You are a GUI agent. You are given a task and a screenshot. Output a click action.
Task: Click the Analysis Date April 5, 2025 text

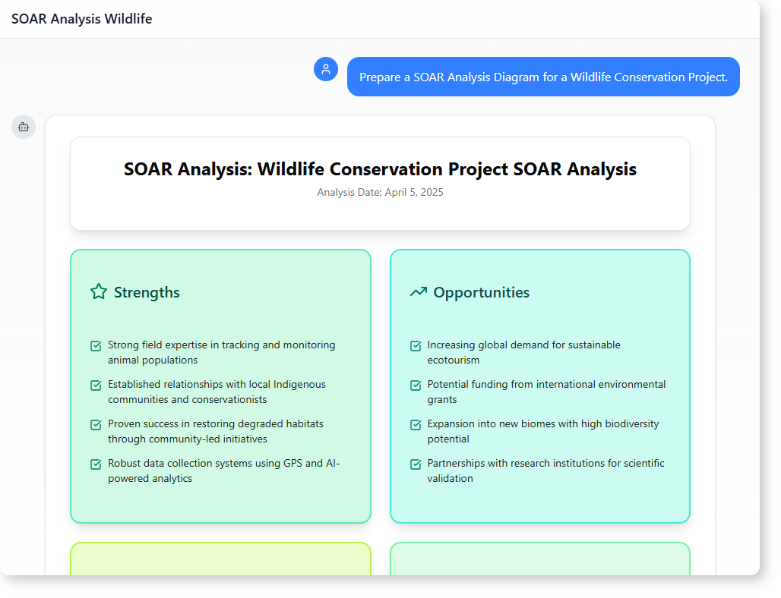[380, 193]
